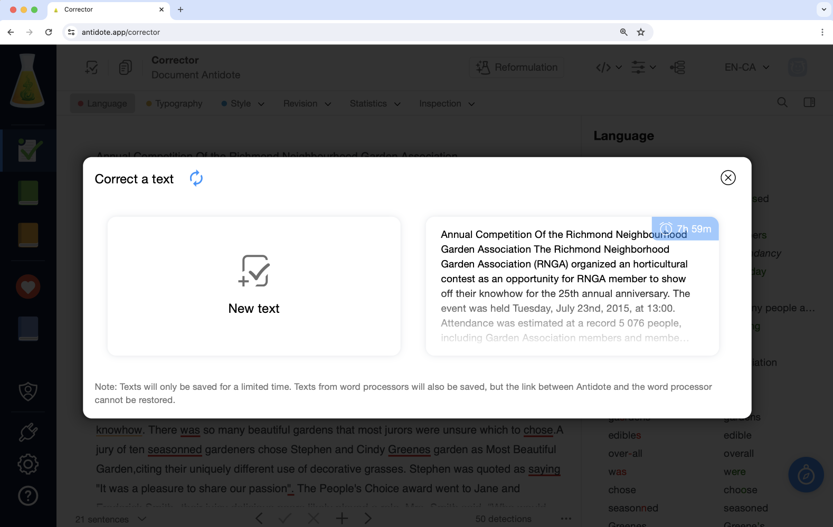Open the Statistics menu

[x=375, y=104]
